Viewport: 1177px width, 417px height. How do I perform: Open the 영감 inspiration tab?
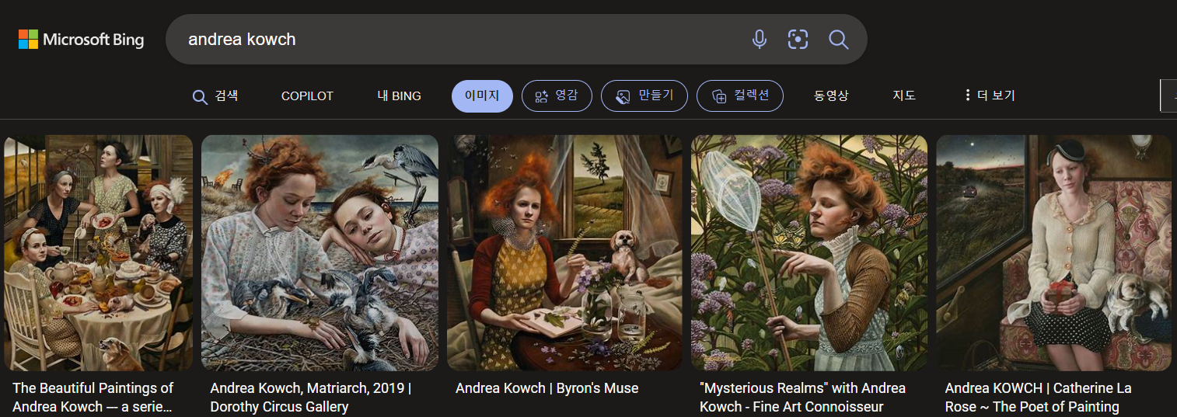(557, 96)
